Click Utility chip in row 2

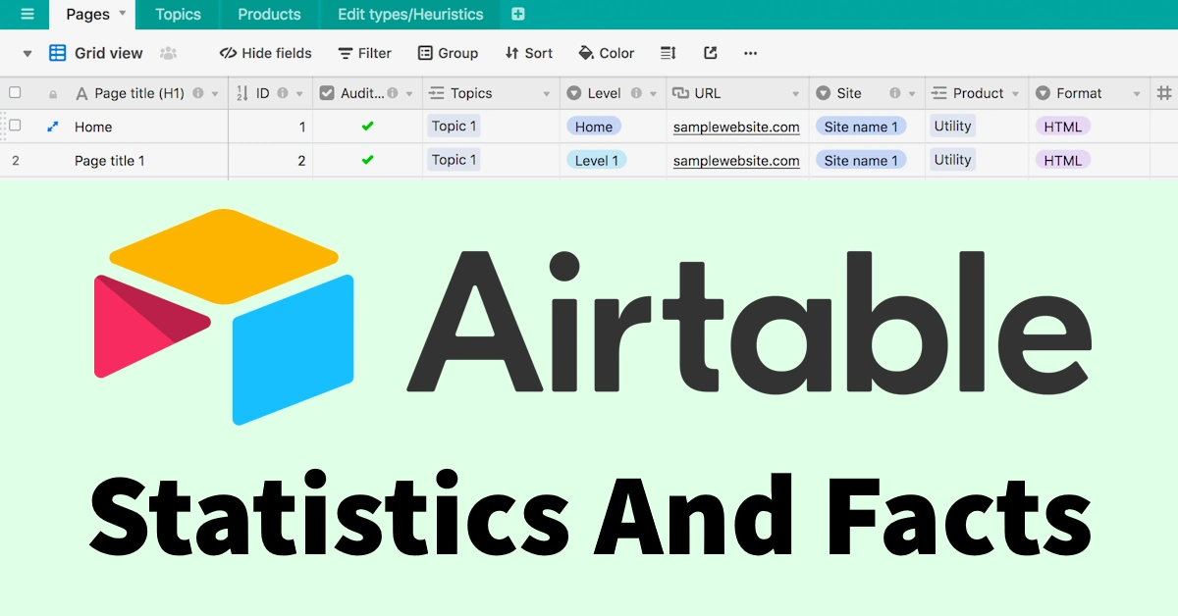[952, 160]
